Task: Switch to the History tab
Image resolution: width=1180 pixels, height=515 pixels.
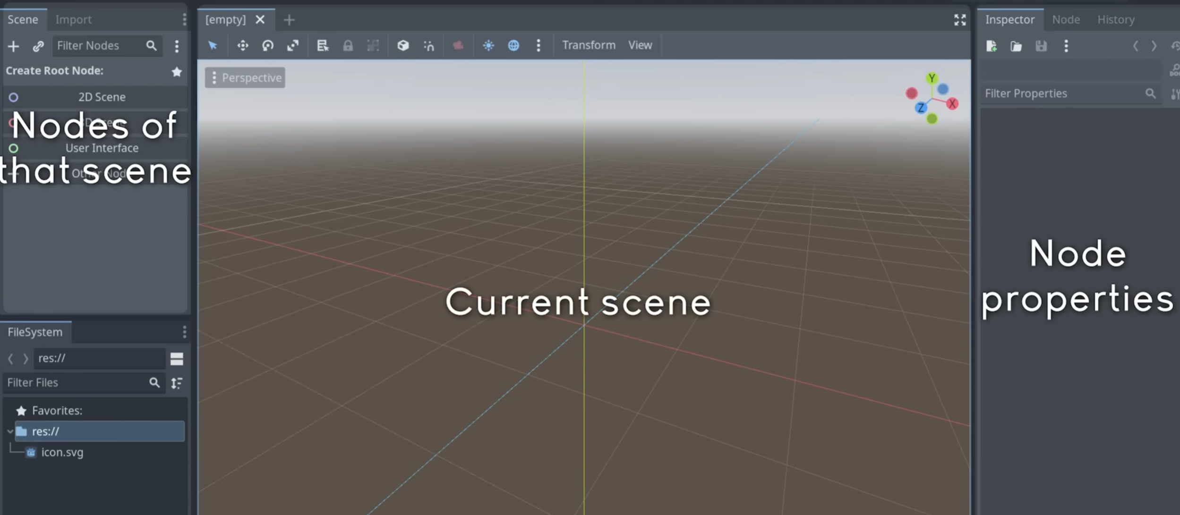Action: tap(1116, 20)
